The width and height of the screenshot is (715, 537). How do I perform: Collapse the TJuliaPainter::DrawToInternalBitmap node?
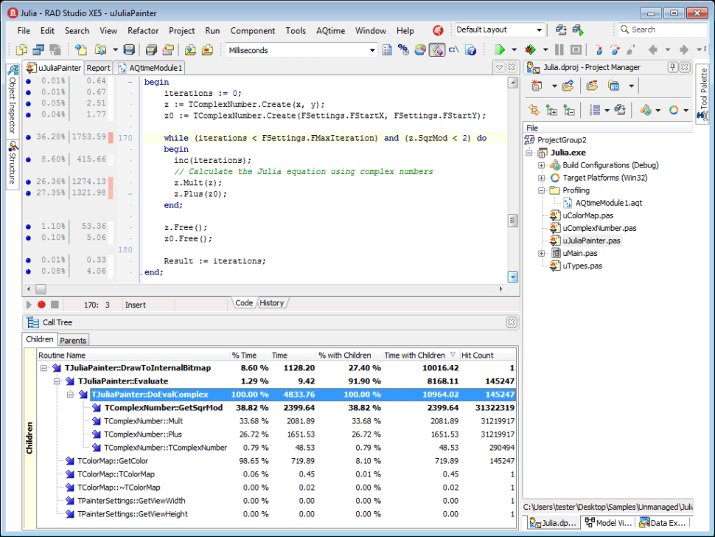[44, 368]
